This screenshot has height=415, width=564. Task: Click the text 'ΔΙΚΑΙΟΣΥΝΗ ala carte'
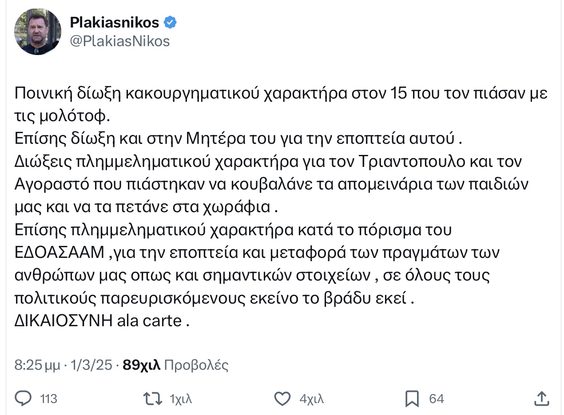(98, 321)
